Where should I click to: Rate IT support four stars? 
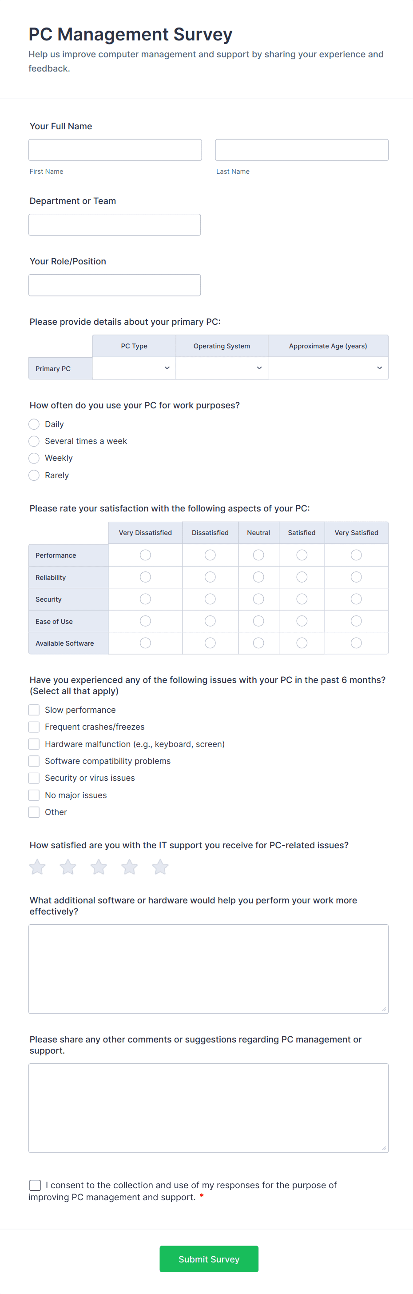[x=129, y=867]
